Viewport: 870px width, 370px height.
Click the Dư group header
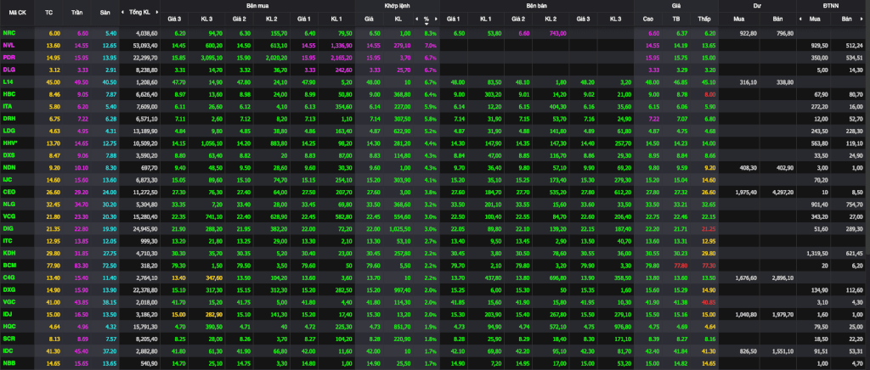pos(757,4)
